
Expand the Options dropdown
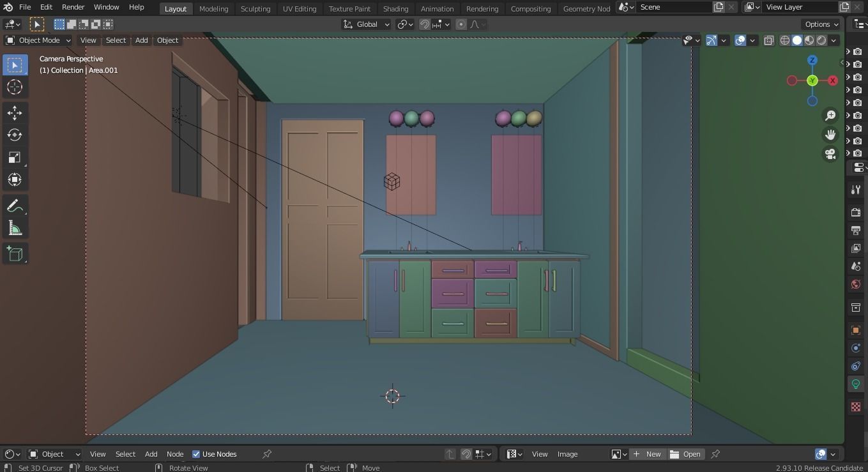click(x=821, y=24)
